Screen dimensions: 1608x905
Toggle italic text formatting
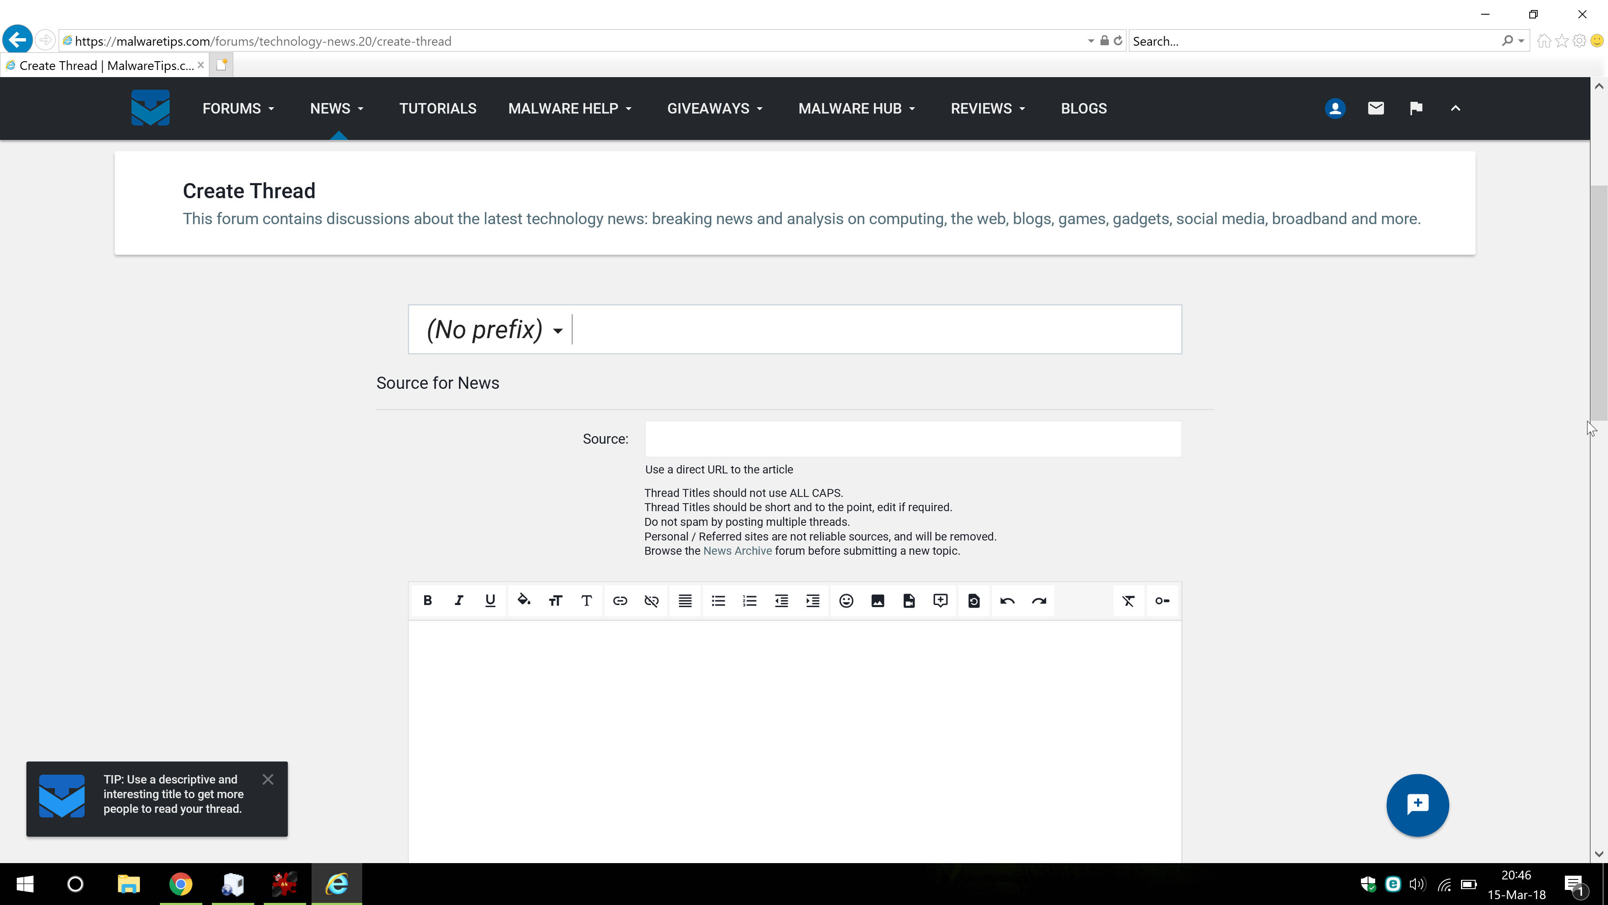(459, 601)
